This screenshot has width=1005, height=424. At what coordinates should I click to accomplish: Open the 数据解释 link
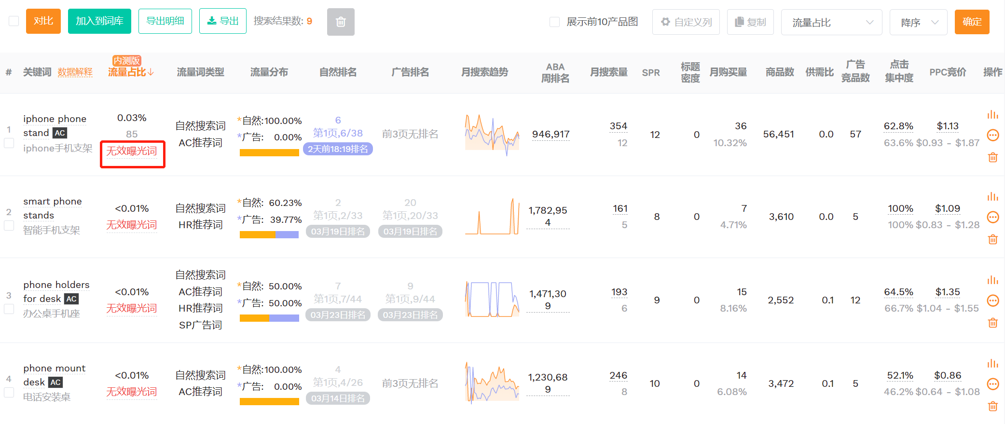[75, 72]
